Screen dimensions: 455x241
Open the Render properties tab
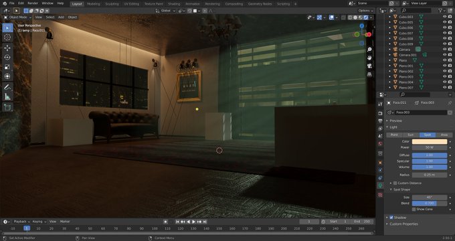(380, 113)
